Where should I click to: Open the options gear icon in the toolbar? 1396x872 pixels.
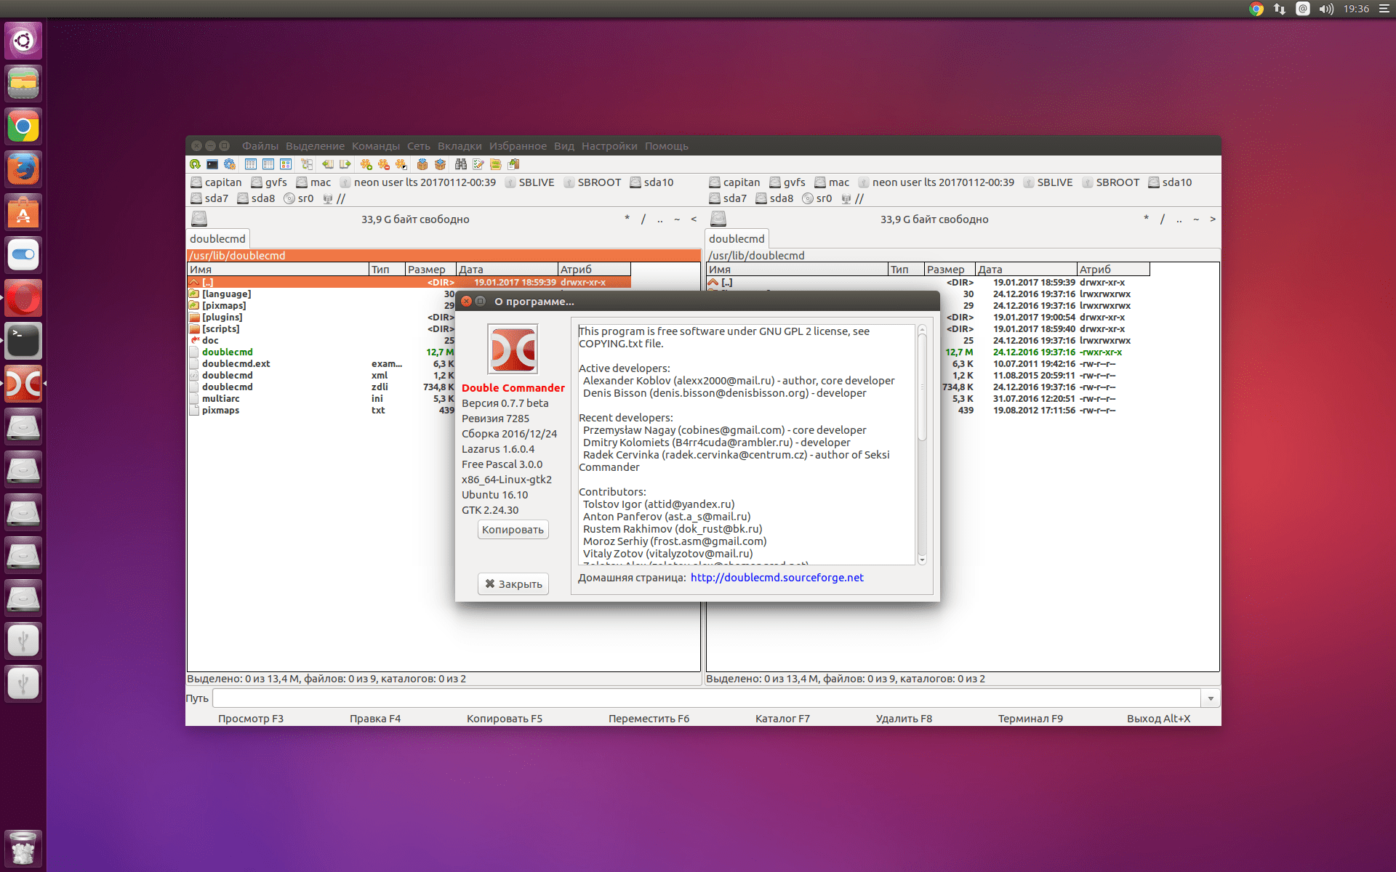coord(230,164)
